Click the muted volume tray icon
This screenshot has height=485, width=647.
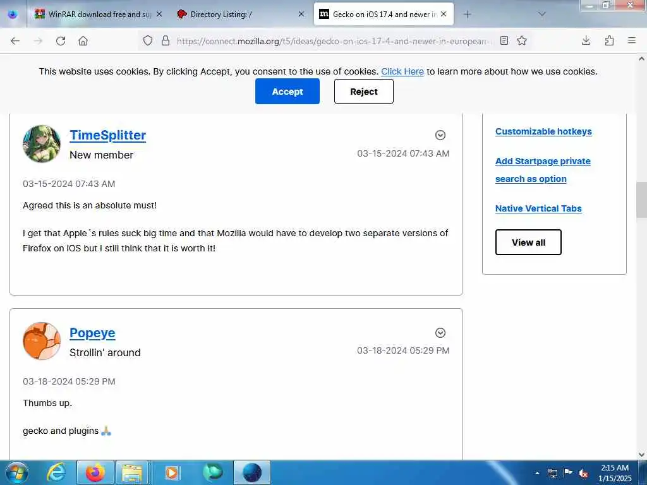583,473
